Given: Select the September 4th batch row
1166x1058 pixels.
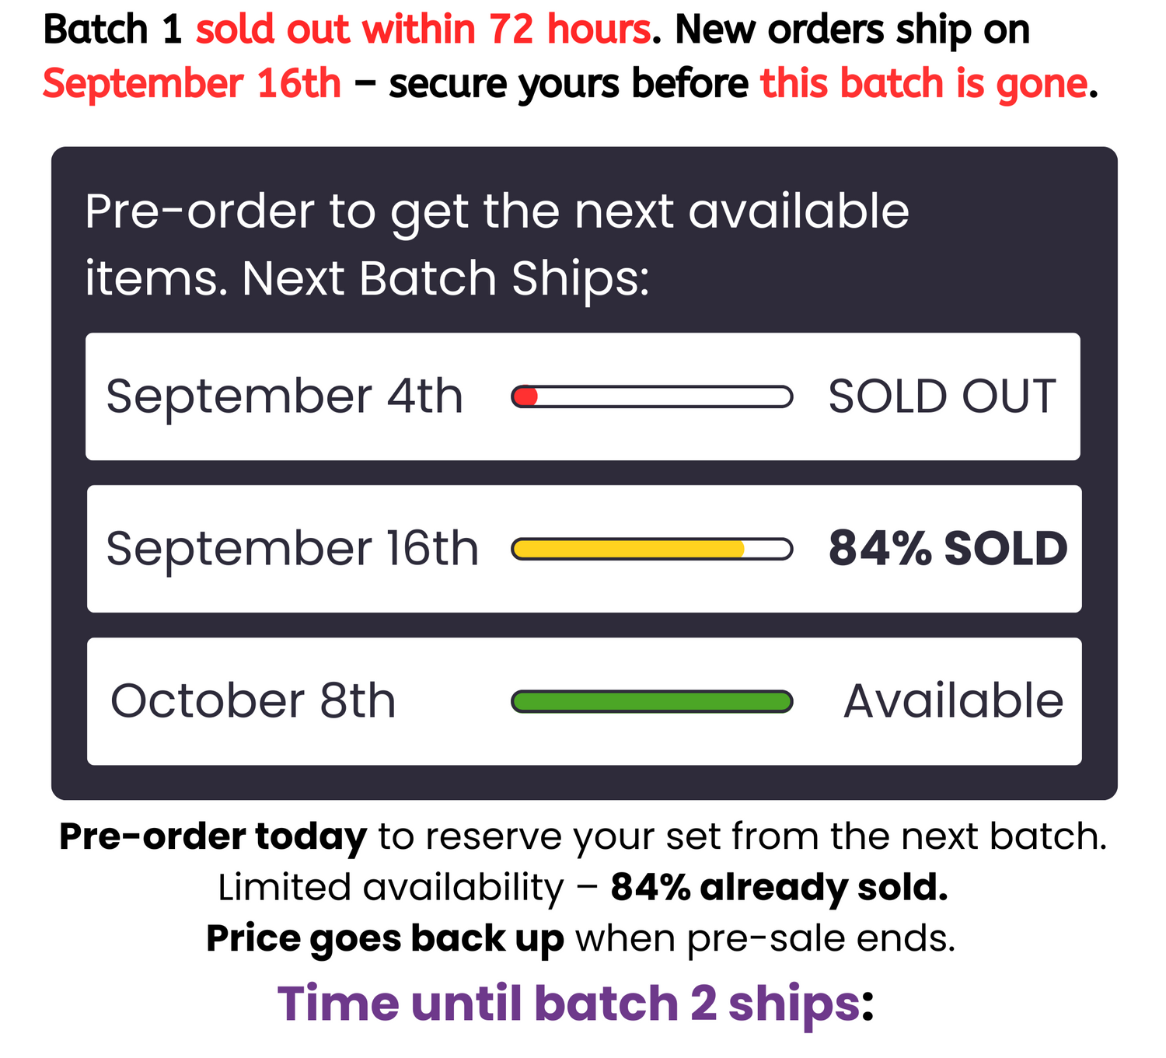Looking at the screenshot, I should coord(583,396).
